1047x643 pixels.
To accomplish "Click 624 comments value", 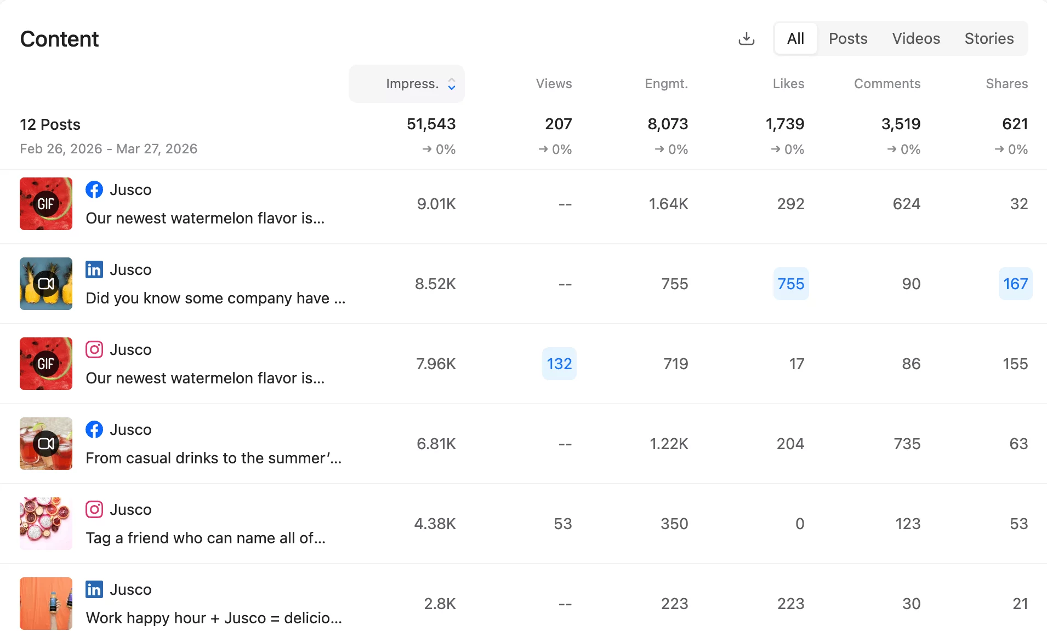I will 907,204.
